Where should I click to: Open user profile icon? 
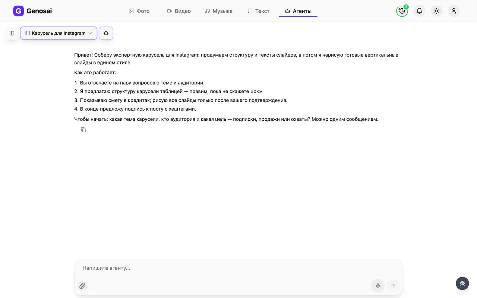click(x=454, y=11)
